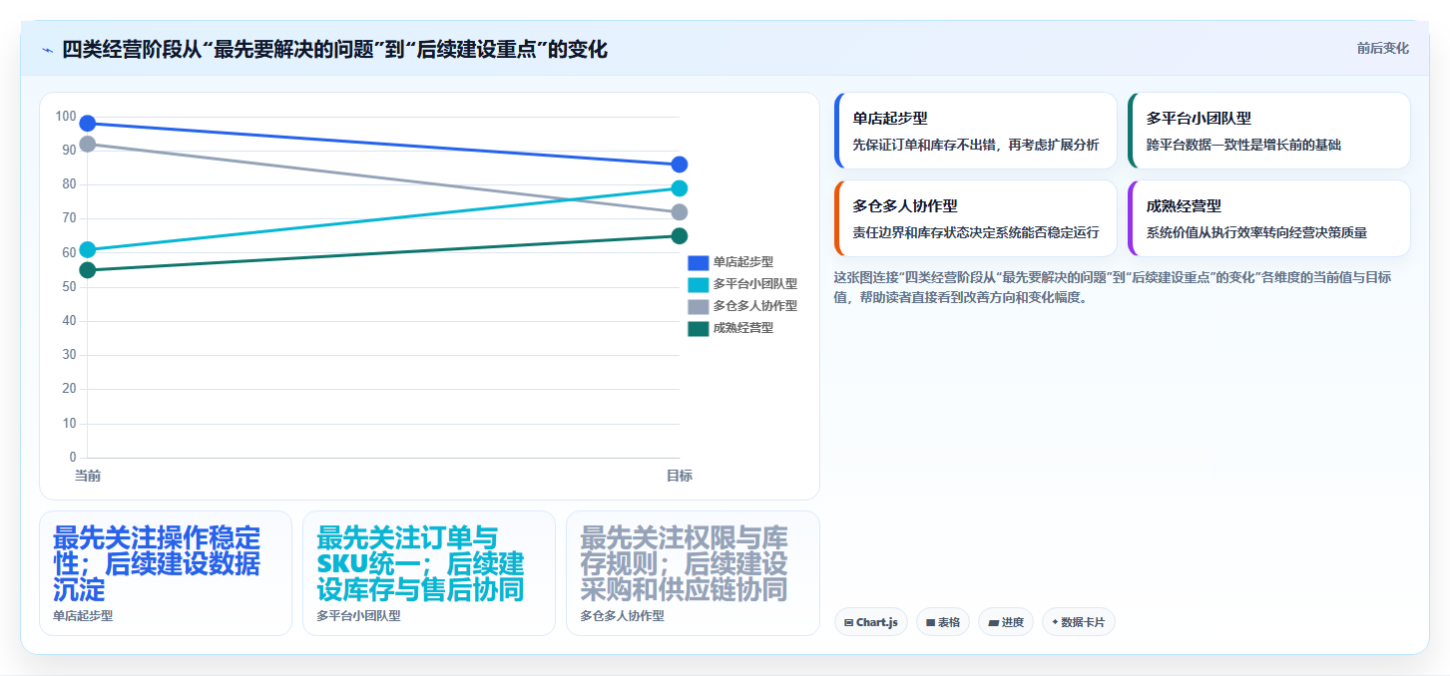Click the panel title 四类经营阶段

click(x=334, y=50)
